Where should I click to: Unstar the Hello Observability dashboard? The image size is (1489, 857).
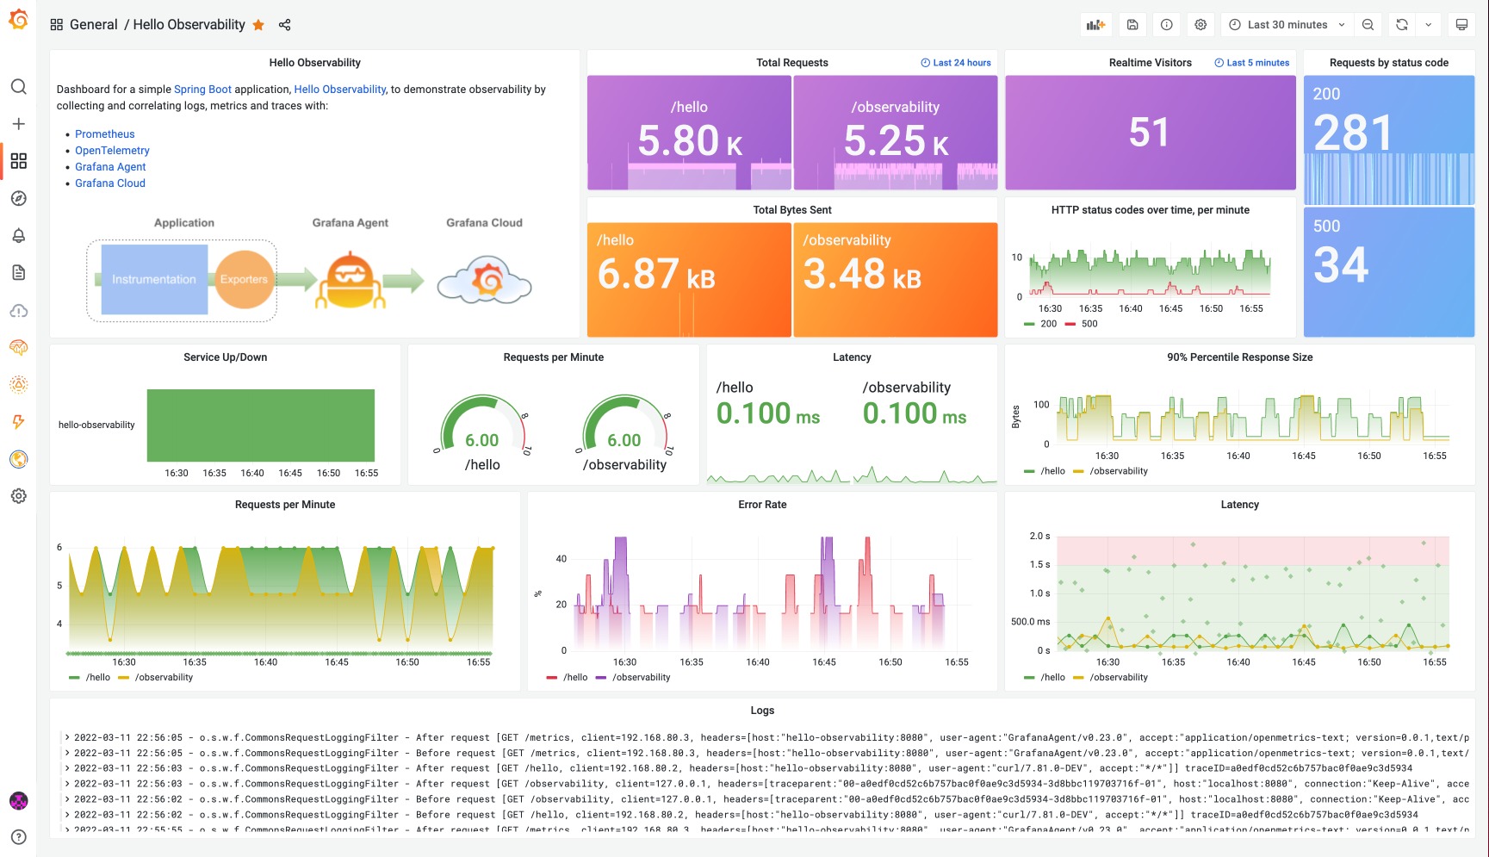tap(258, 25)
